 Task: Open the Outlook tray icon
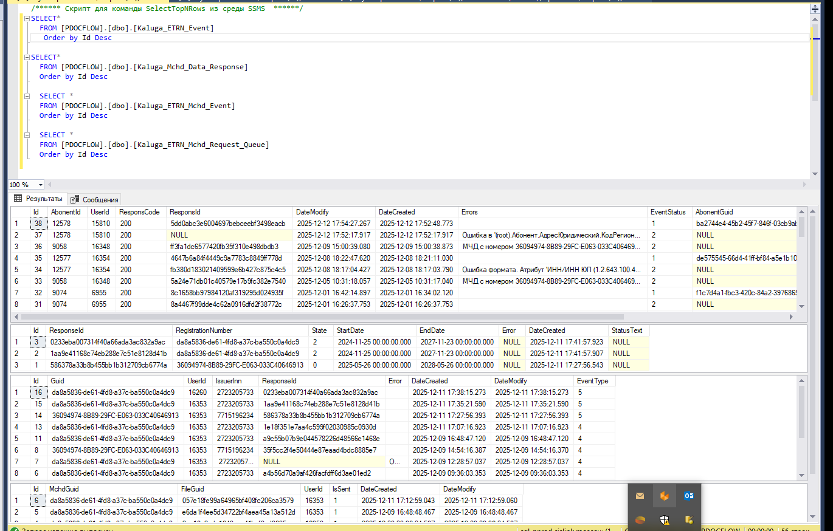click(x=689, y=496)
